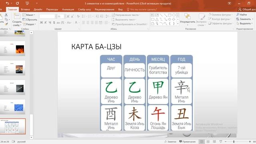
Task: Click the Redo/Repeat icon in title bar
Action: (x=17, y=3)
